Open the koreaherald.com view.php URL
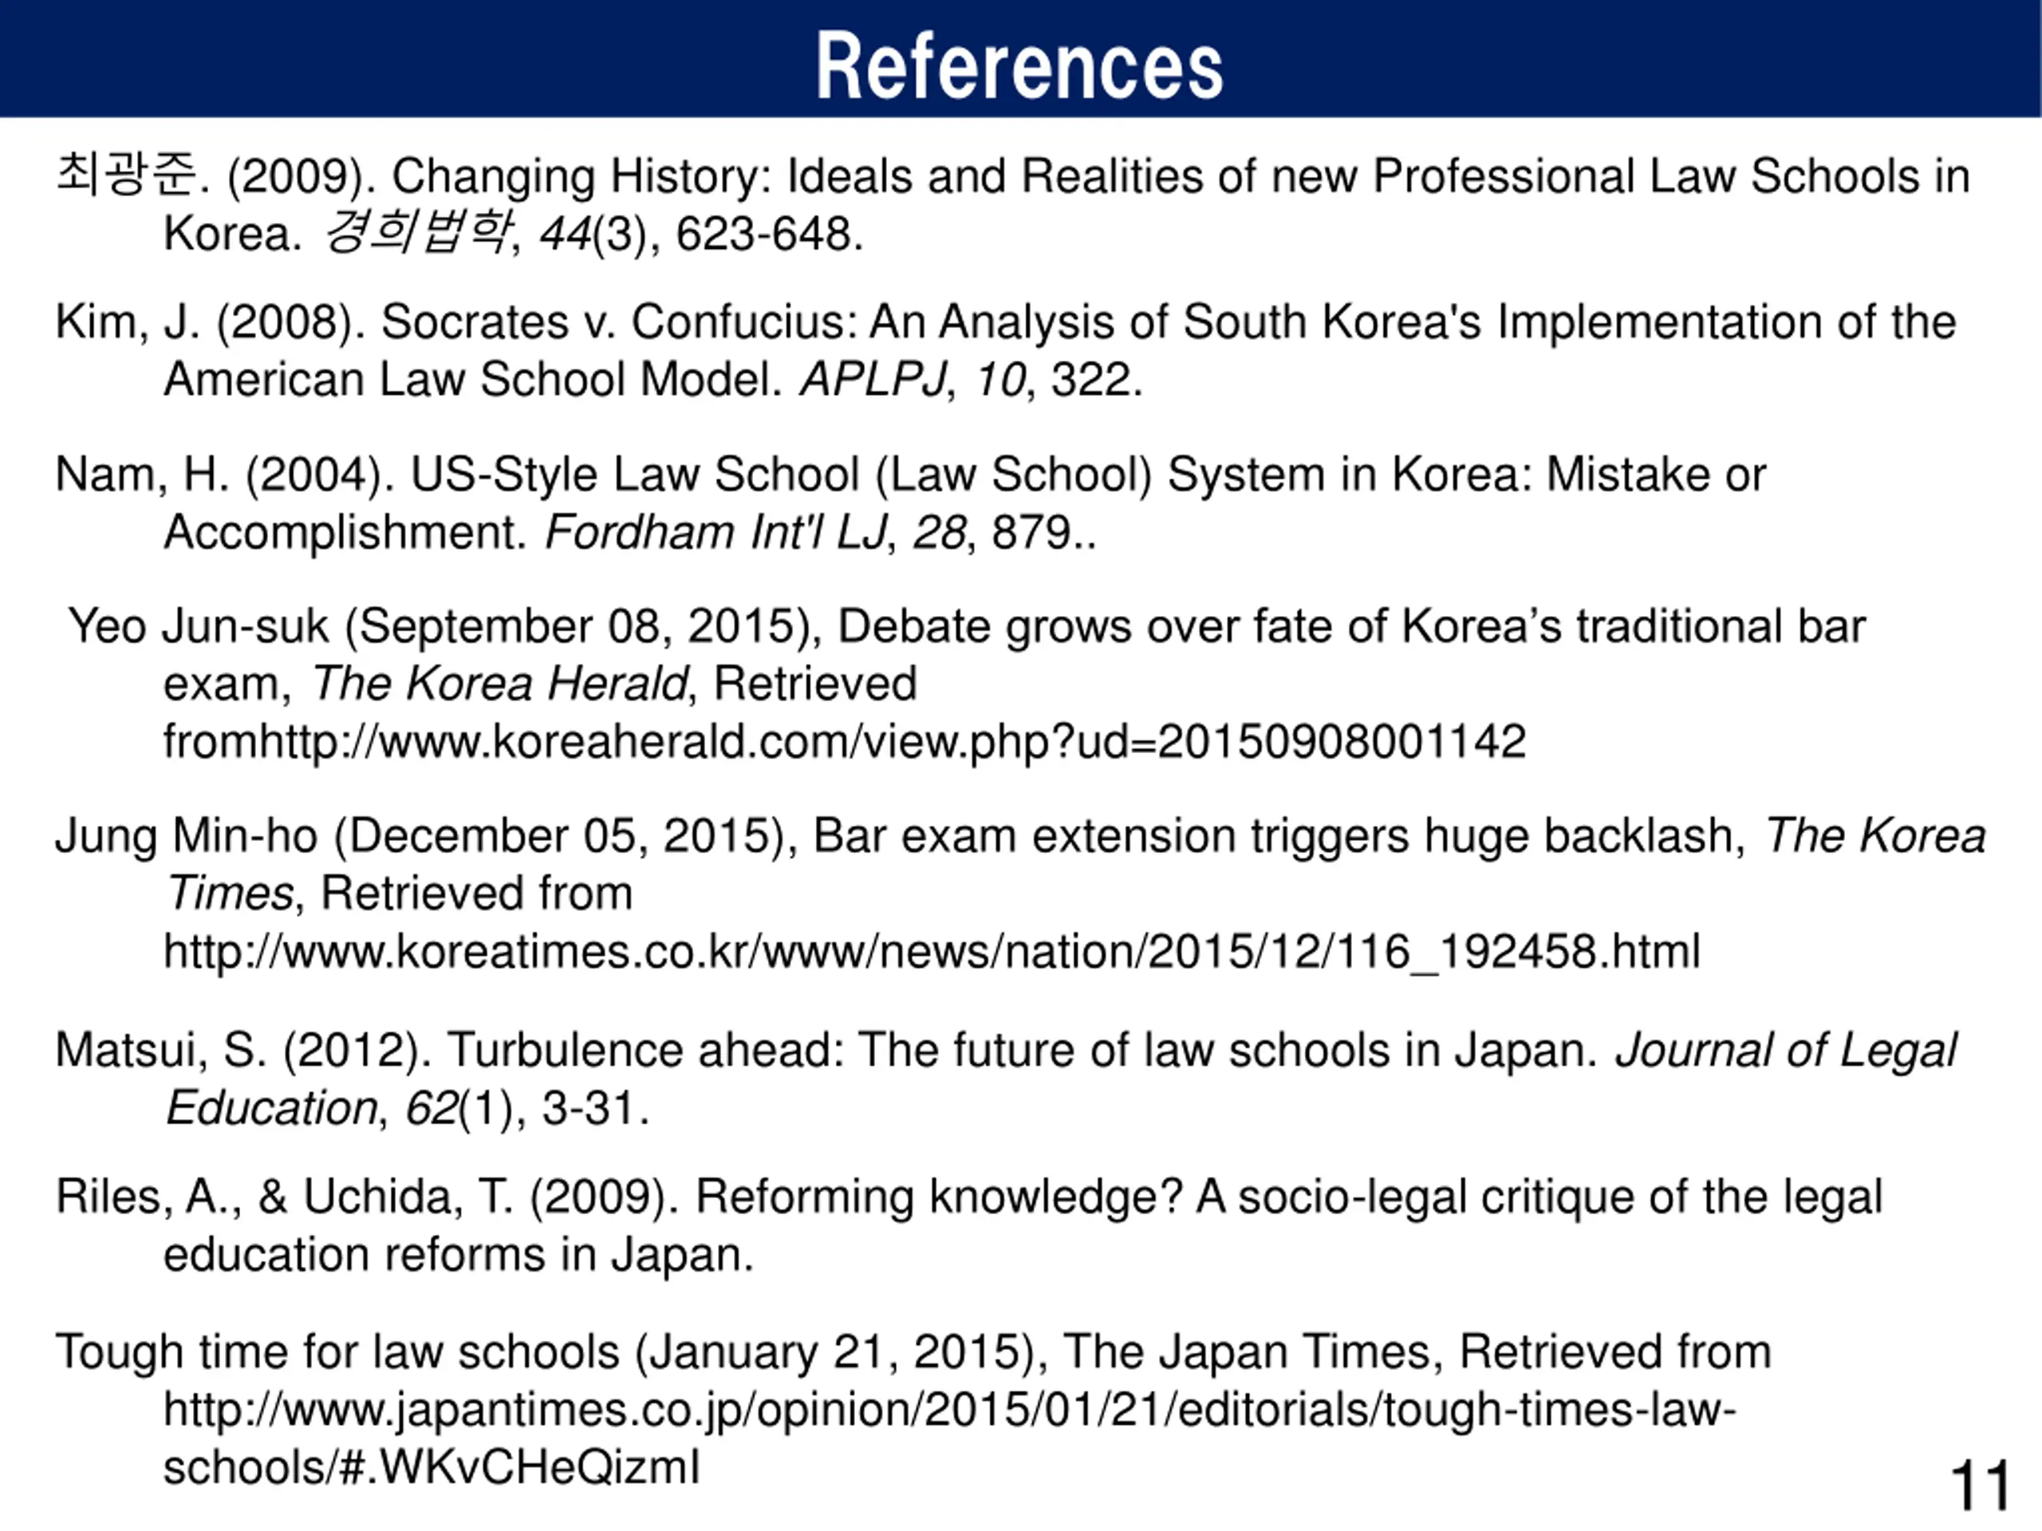Screen dimensions: 2042x1531 point(893,743)
